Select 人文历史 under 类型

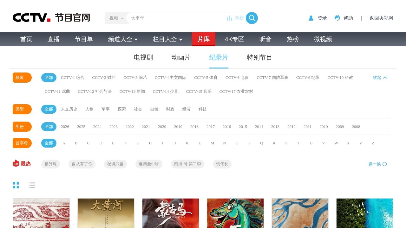click(69, 109)
